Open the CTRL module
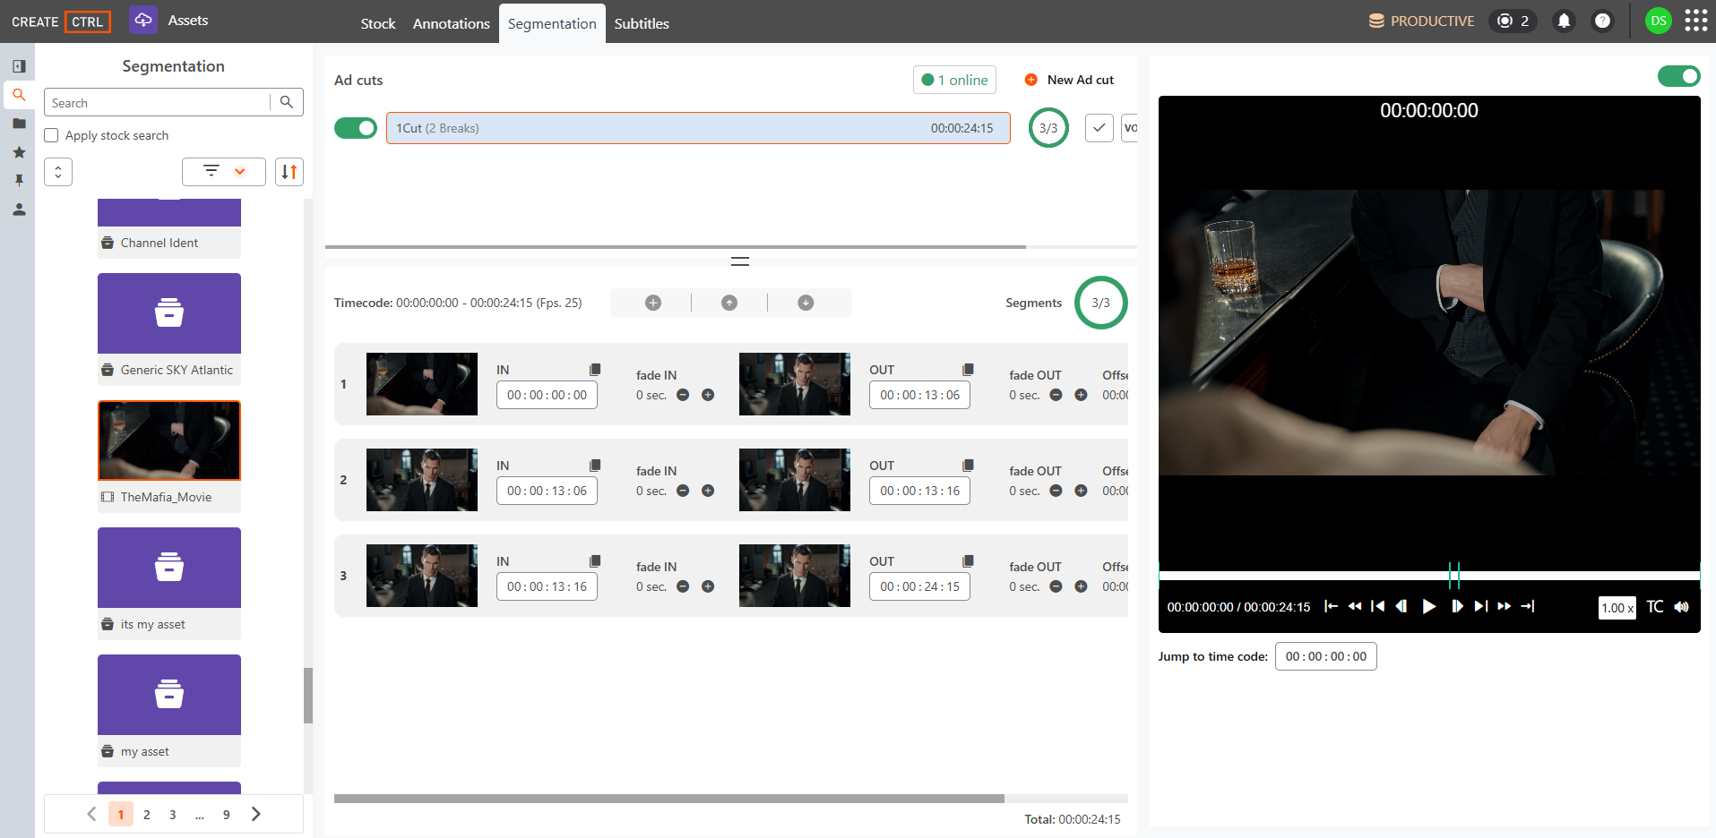 coord(87,21)
